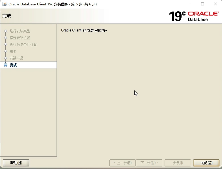Click the Oracle 19c Database logo
222x169 pixels.
tap(194, 16)
